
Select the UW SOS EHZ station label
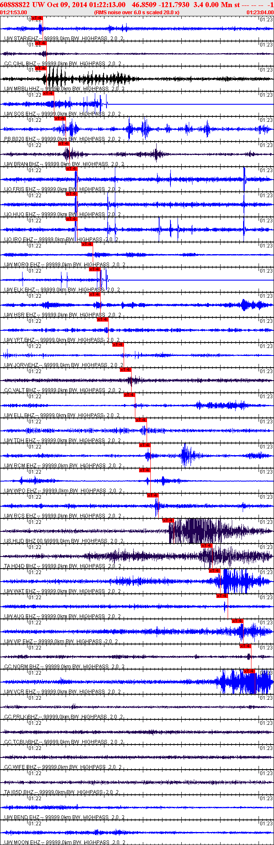tap(20, 114)
